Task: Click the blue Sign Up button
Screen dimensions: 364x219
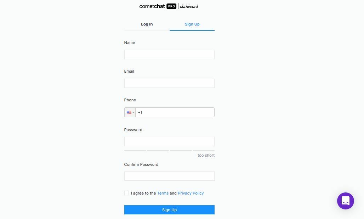Action: tap(169, 210)
